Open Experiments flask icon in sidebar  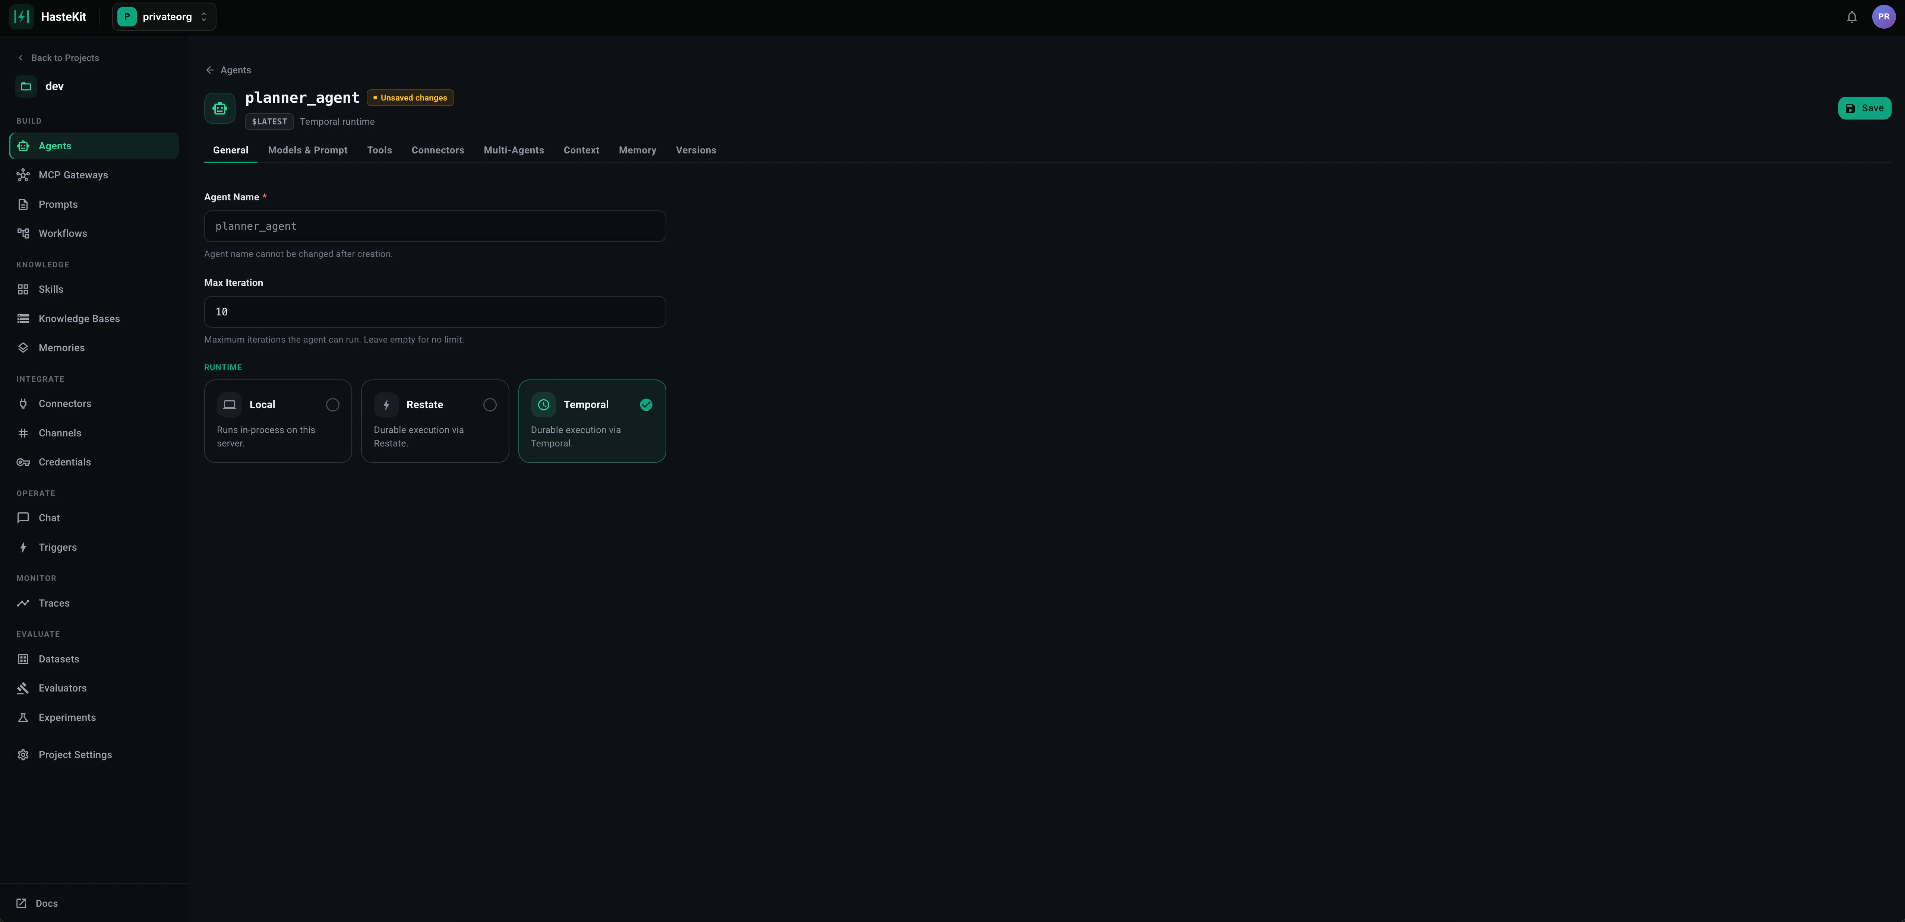click(x=23, y=718)
